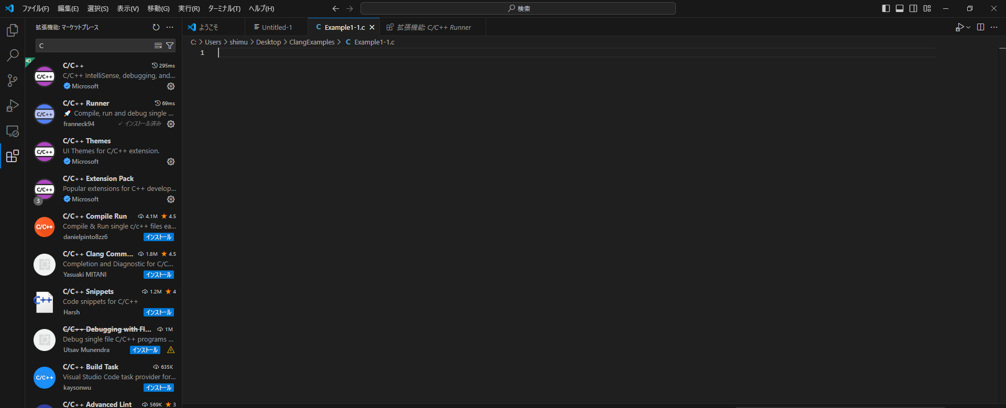Open the 表示(V) menu

128,8
